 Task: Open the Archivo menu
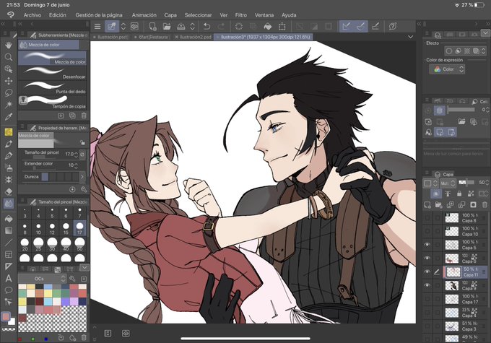pyautogui.click(x=32, y=15)
